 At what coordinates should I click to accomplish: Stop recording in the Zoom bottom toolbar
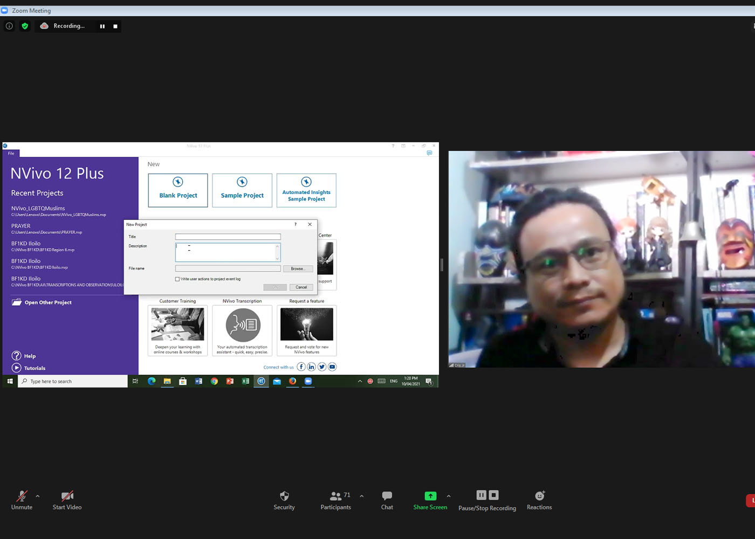pyautogui.click(x=493, y=495)
